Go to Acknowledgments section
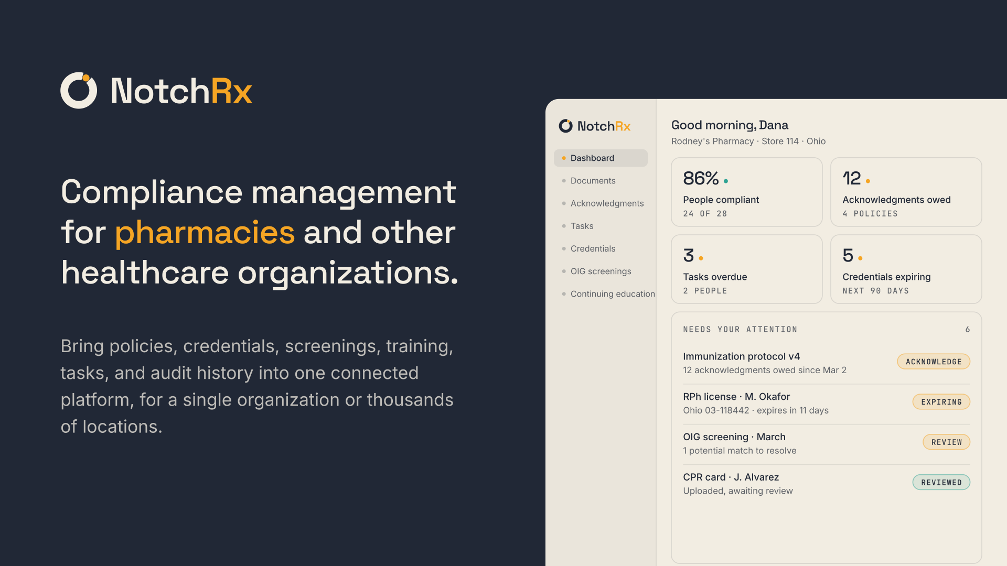This screenshot has height=566, width=1007. [603, 203]
